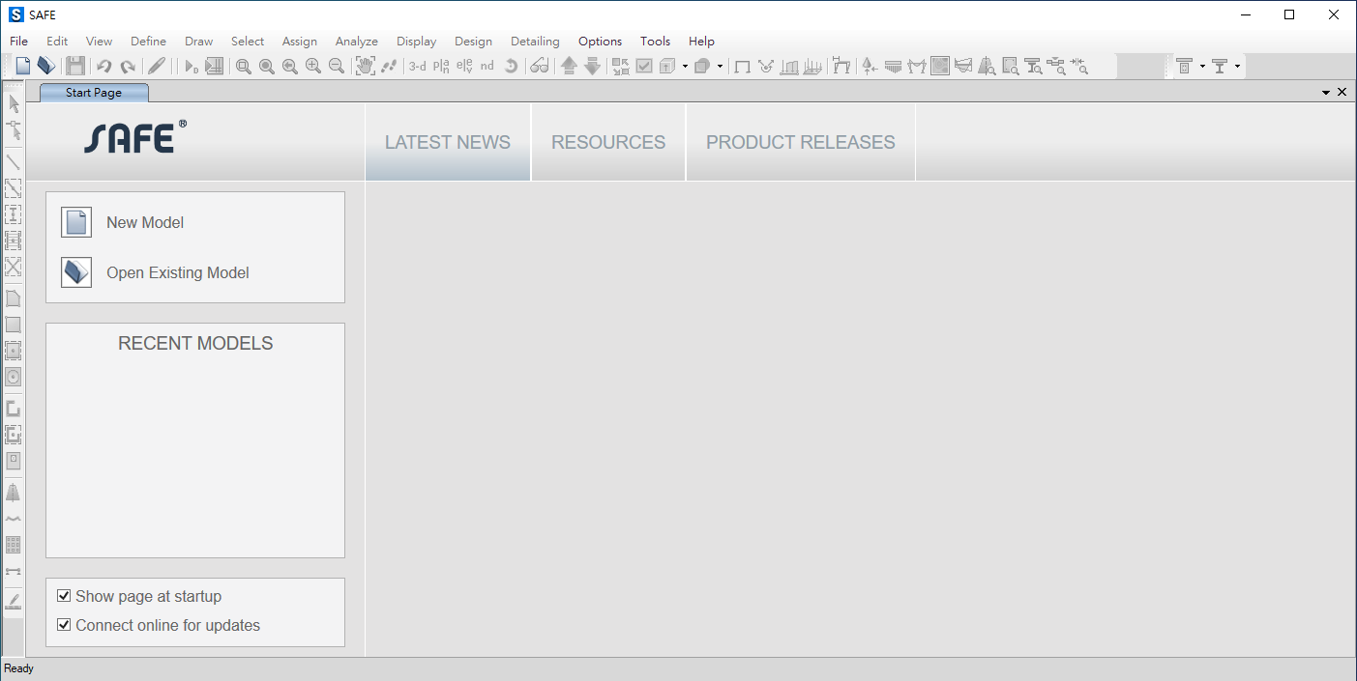
Task: Open the Tools menu
Action: [x=655, y=41]
